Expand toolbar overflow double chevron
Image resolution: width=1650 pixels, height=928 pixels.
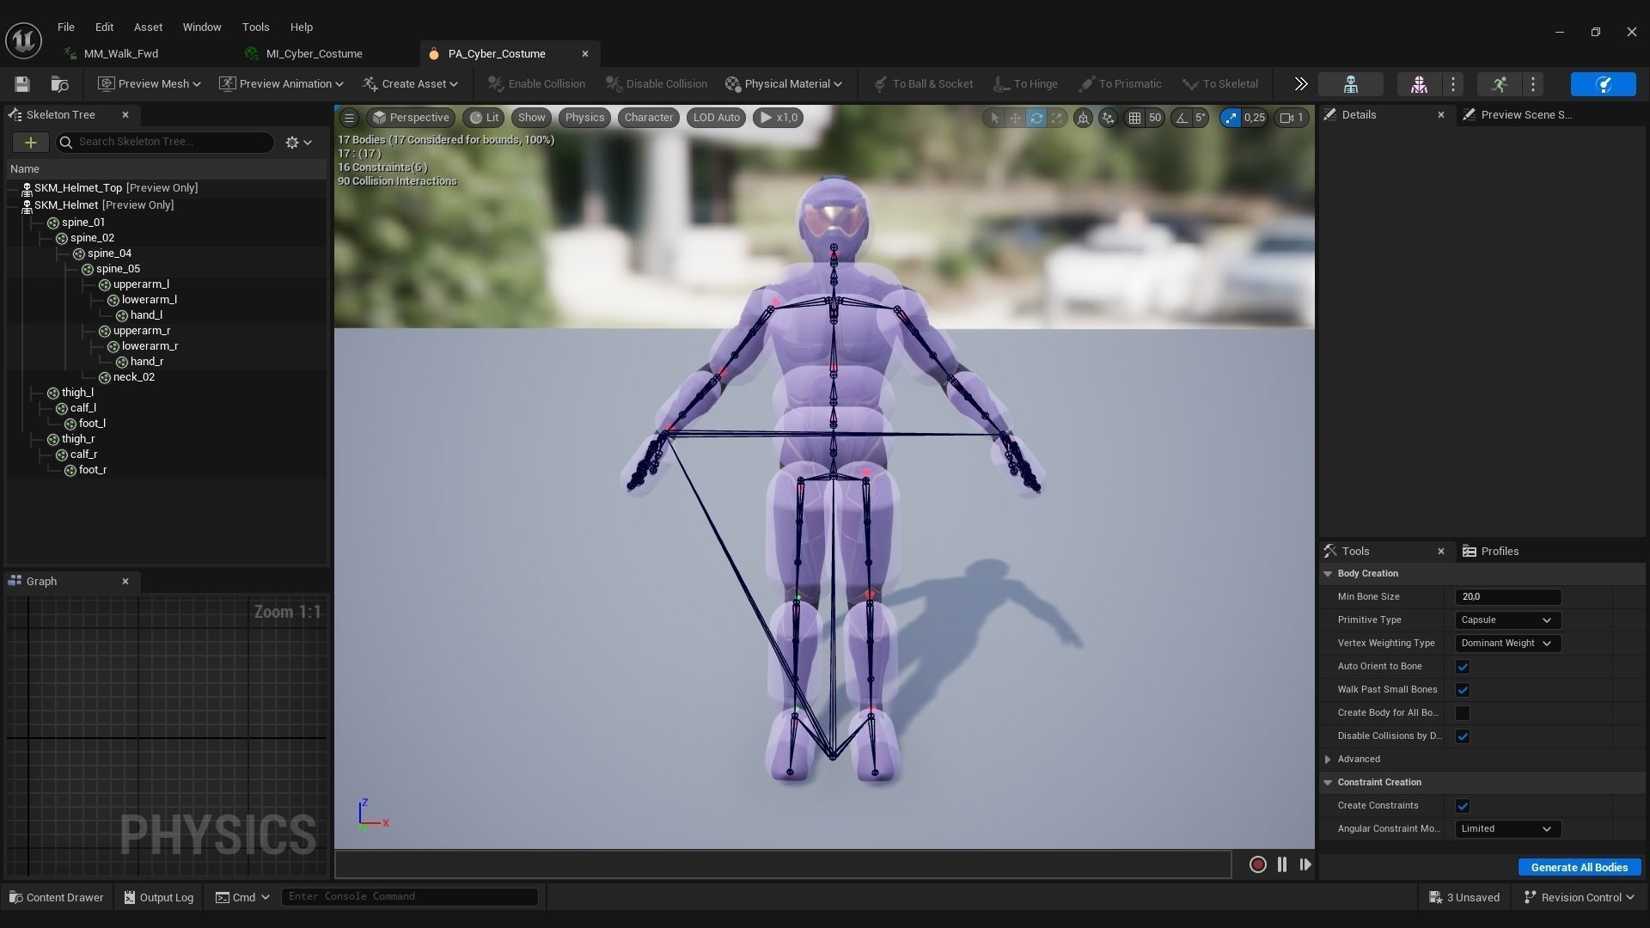click(x=1300, y=84)
